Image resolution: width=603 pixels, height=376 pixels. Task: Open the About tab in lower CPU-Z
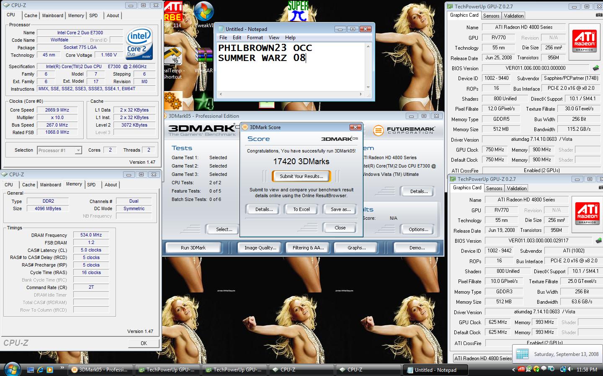click(x=111, y=185)
